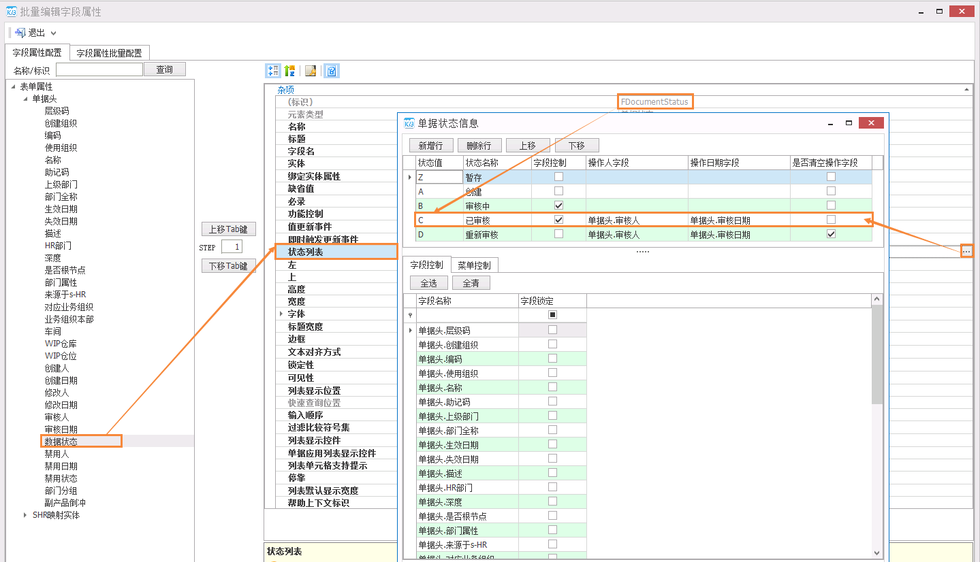The image size is (980, 562).
Task: Uncheck 字段控制 for the 审核中 row
Action: tap(558, 205)
